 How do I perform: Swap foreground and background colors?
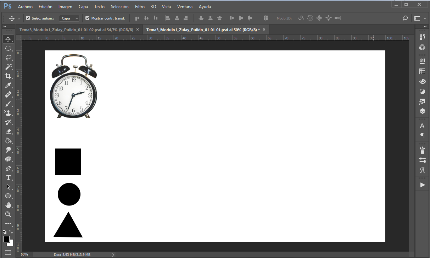[x=11, y=232]
